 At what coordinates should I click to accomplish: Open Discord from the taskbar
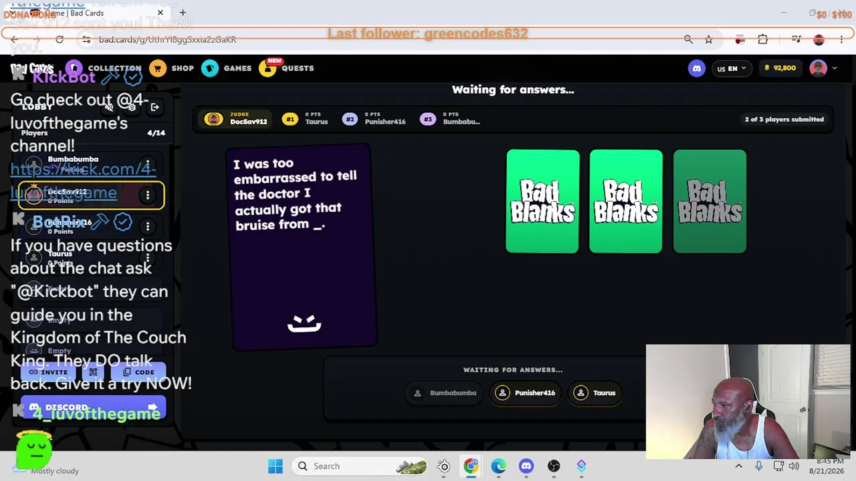click(526, 466)
